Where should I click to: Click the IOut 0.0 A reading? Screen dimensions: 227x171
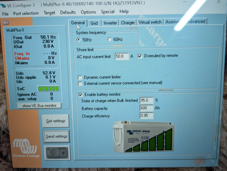[x=34, y=46]
